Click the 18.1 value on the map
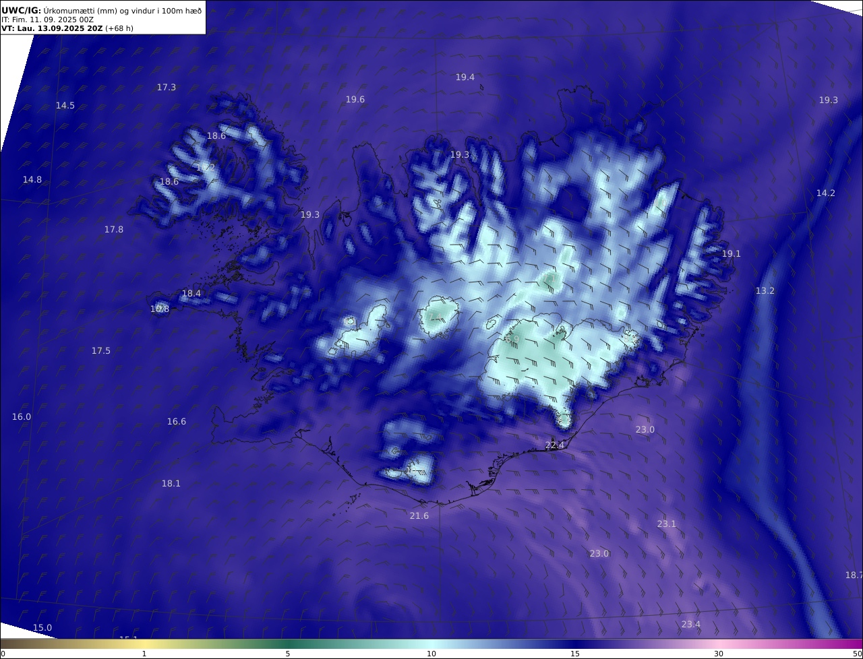Image resolution: width=863 pixels, height=659 pixels. point(171,484)
